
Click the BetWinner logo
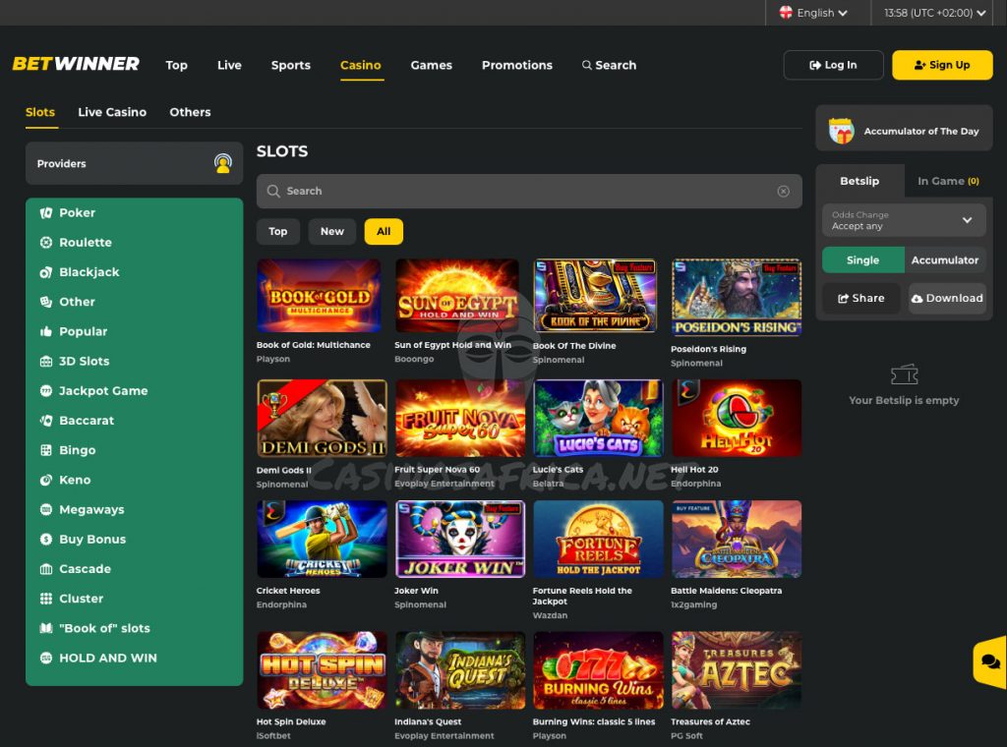pyautogui.click(x=76, y=64)
